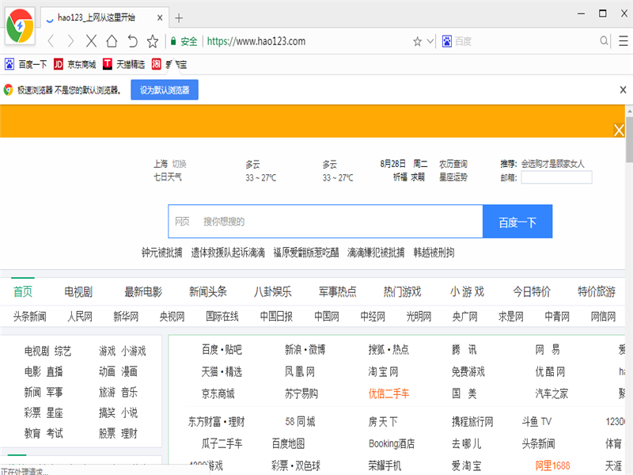Expand the address bar dropdown chevron

[430, 41]
